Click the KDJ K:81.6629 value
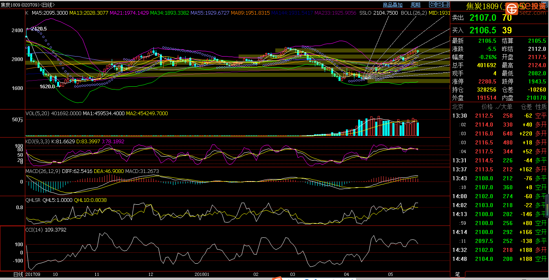This screenshot has height=280, width=549. click(x=63, y=141)
